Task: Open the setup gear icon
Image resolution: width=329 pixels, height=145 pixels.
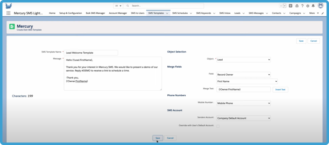Action: [308, 6]
